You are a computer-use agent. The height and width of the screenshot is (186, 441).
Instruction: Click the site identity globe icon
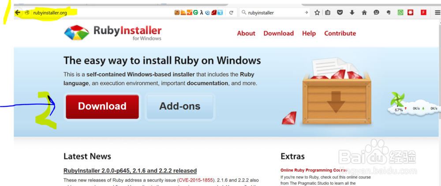(x=27, y=13)
